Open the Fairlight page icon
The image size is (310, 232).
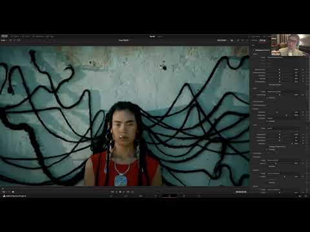point(184,196)
